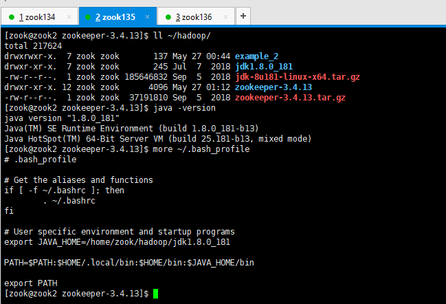Screen dimensions: 446x304
Task: Click the 'java -version' command
Action: pos(184,108)
